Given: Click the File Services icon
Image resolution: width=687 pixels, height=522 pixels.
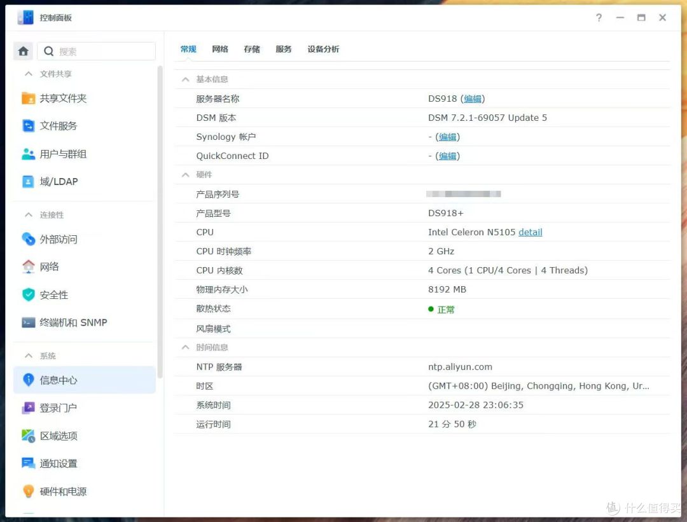Looking at the screenshot, I should tap(29, 126).
